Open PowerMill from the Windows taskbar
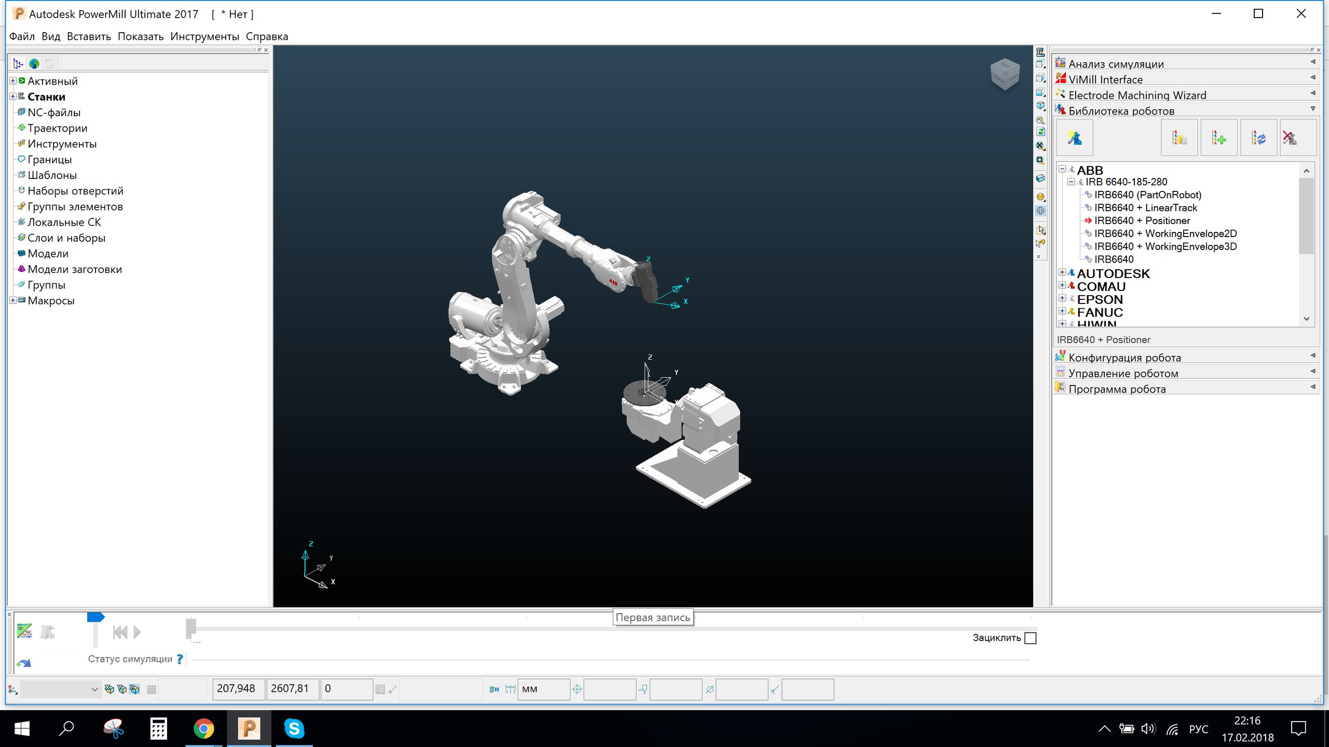The image size is (1329, 747). [249, 728]
